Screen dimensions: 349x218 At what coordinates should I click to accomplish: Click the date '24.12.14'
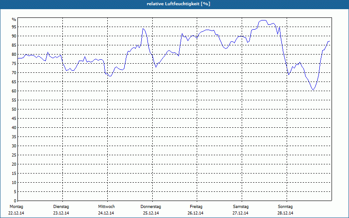[x=106, y=213]
